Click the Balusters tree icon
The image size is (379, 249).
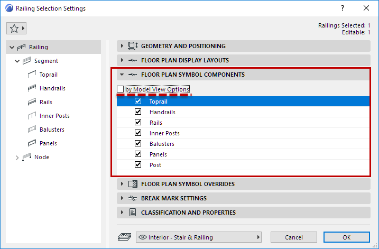pos(31,130)
